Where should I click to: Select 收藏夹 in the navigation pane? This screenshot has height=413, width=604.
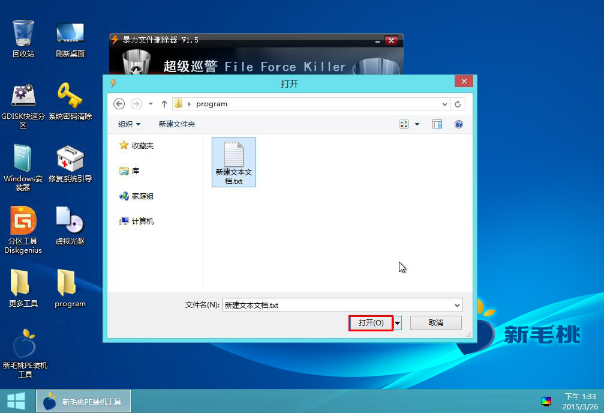click(137, 145)
